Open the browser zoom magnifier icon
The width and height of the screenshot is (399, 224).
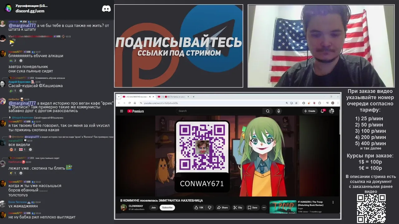[287, 103]
